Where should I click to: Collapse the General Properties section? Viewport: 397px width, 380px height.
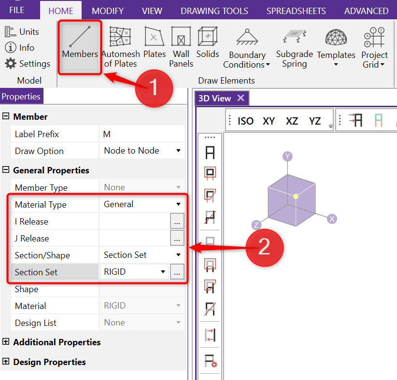(x=6, y=170)
